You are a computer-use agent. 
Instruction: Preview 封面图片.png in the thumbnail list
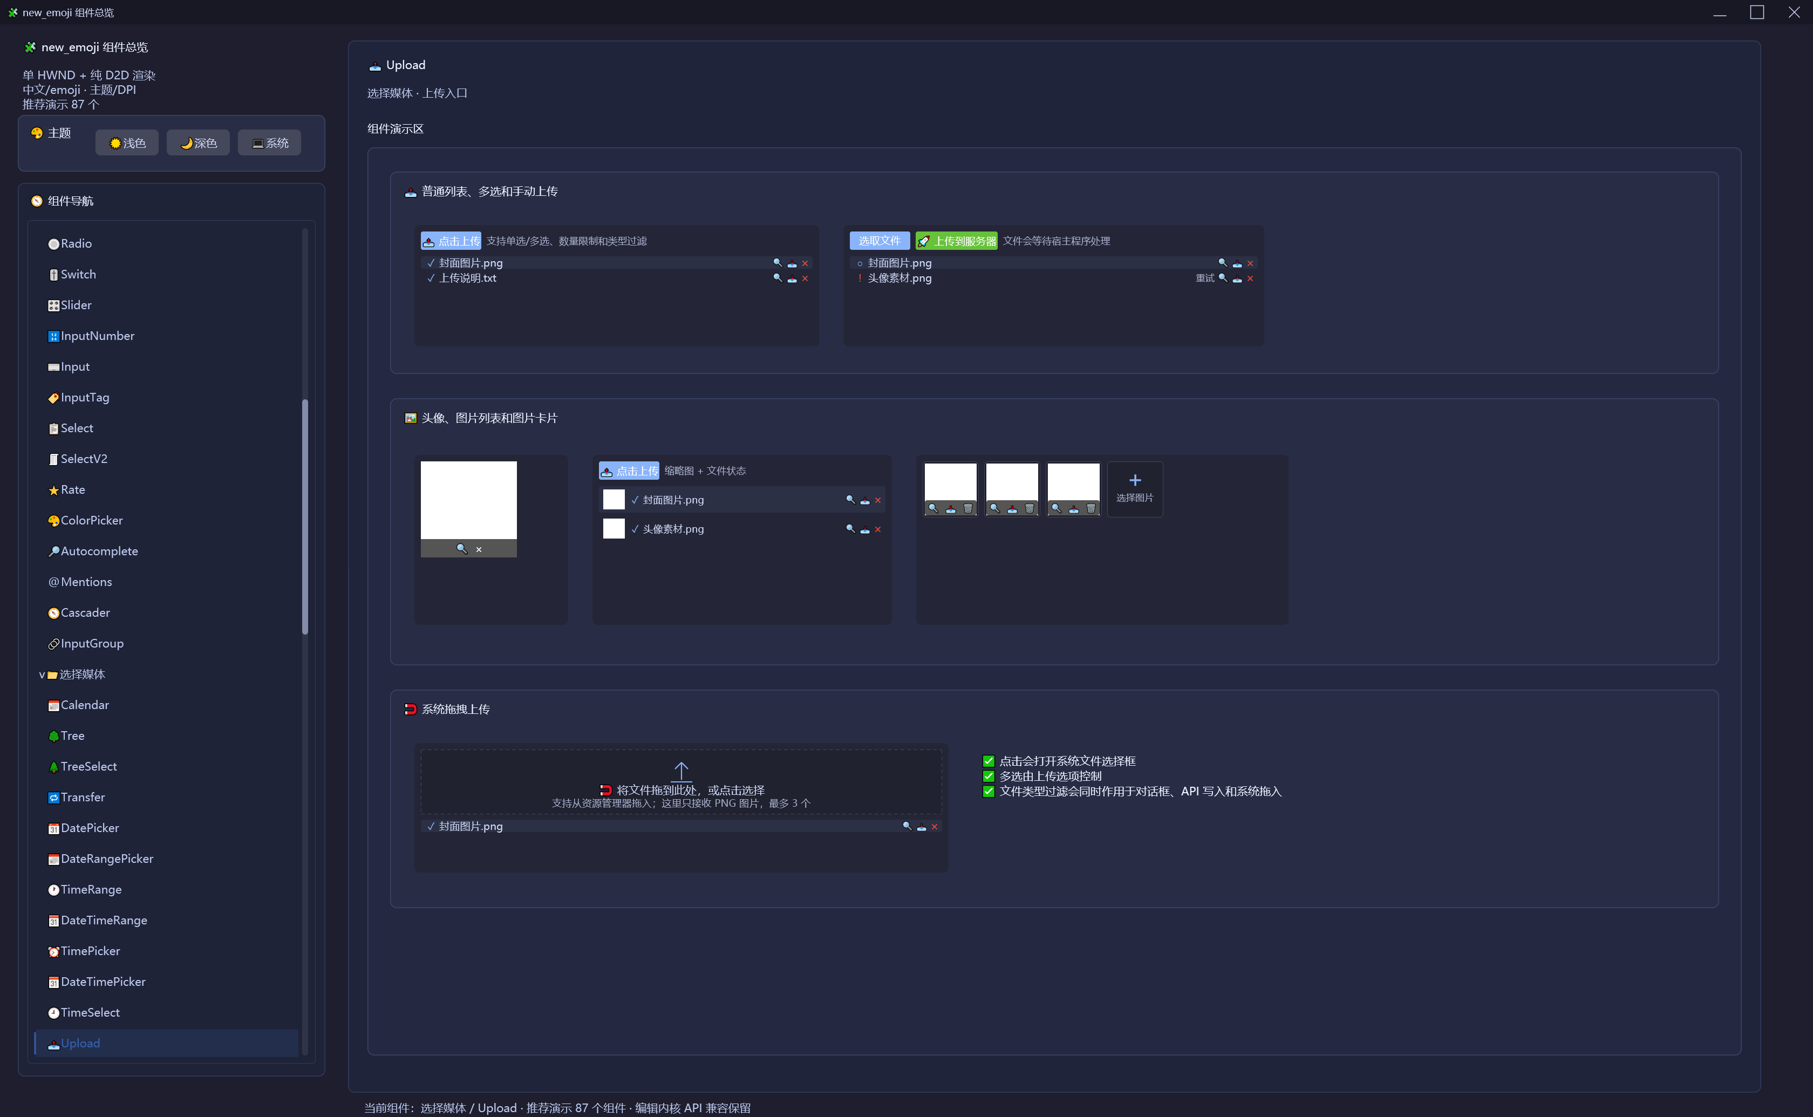850,500
